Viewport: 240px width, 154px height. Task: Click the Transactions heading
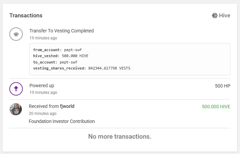click(26, 15)
